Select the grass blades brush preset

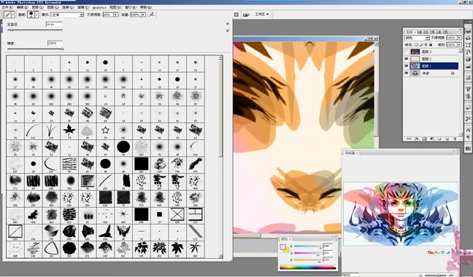point(51,130)
